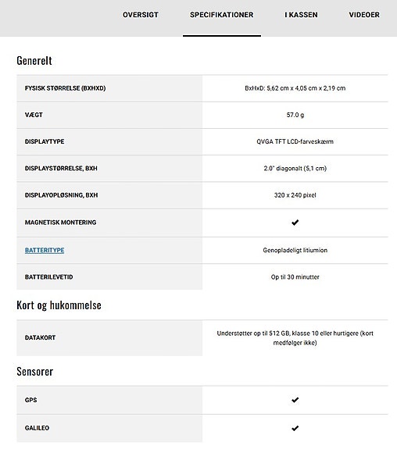Go to the Videoer tab
Screen dimensions: 397x449
(x=364, y=15)
